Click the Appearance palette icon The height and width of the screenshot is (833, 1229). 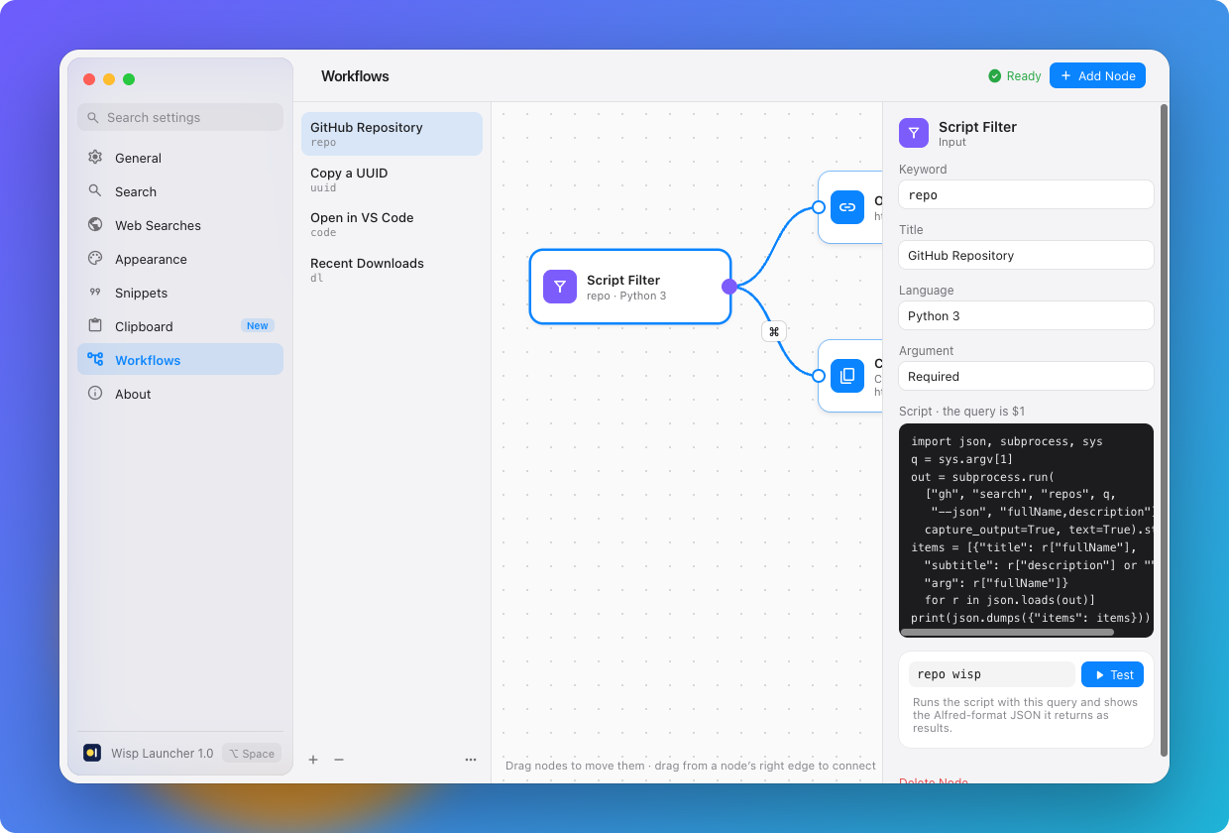click(95, 259)
